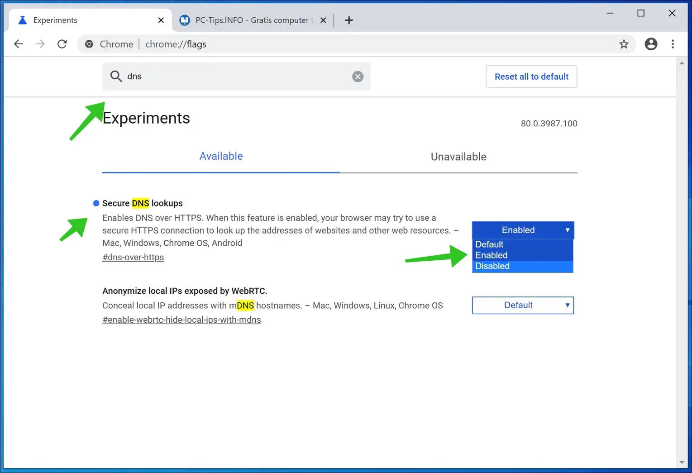Click inside the flags search field
Viewport: 692px width, 473px height.
point(236,76)
